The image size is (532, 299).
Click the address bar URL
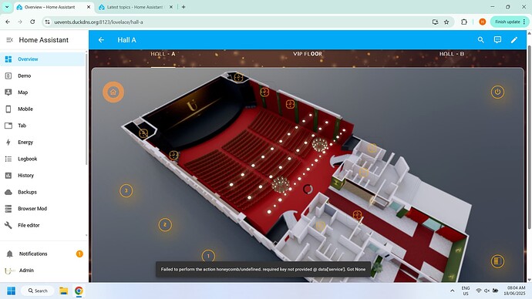99,22
